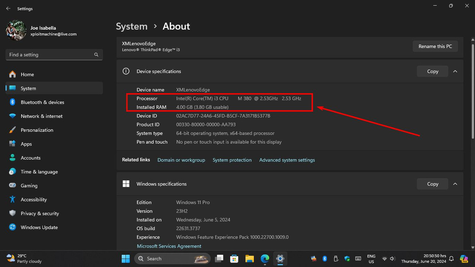Click the search magnifier in Find a setting
The image size is (475, 267).
tap(96, 55)
